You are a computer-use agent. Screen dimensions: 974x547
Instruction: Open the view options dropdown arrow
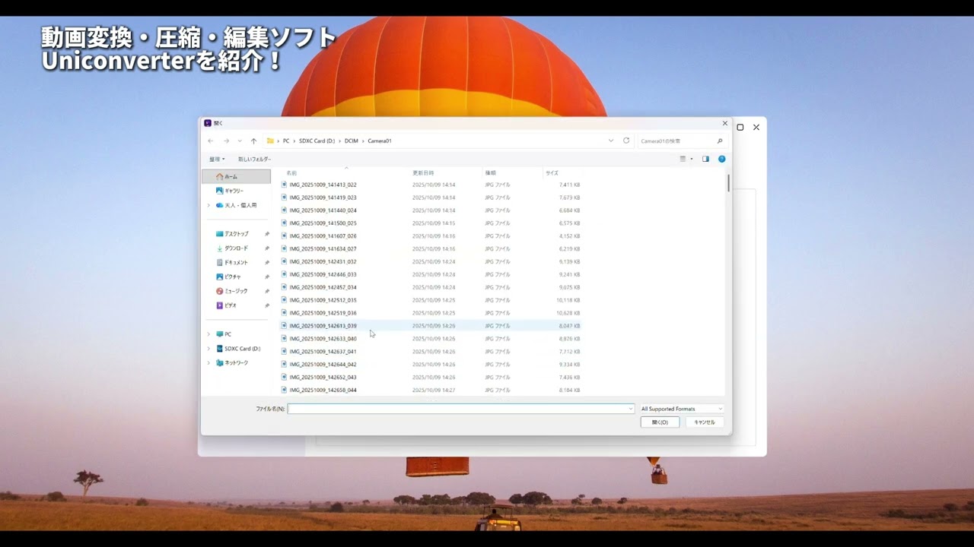click(692, 159)
